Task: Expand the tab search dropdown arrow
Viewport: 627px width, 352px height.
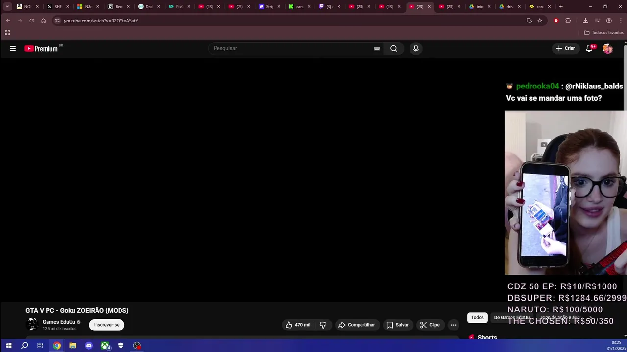Action: click(7, 7)
